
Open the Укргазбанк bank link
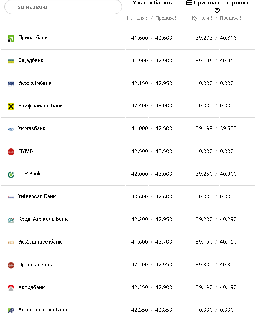click(32, 128)
